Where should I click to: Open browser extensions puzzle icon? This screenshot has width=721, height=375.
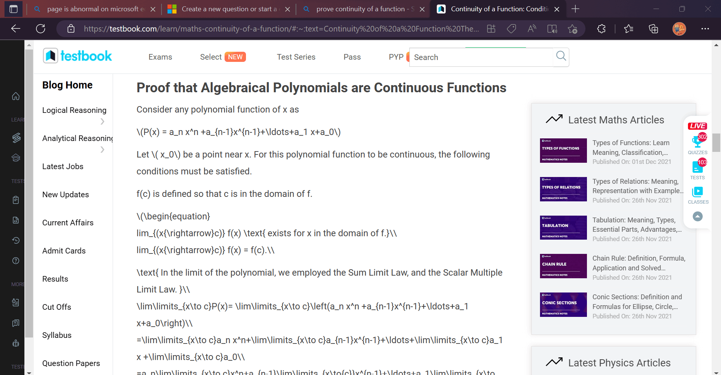click(x=601, y=28)
